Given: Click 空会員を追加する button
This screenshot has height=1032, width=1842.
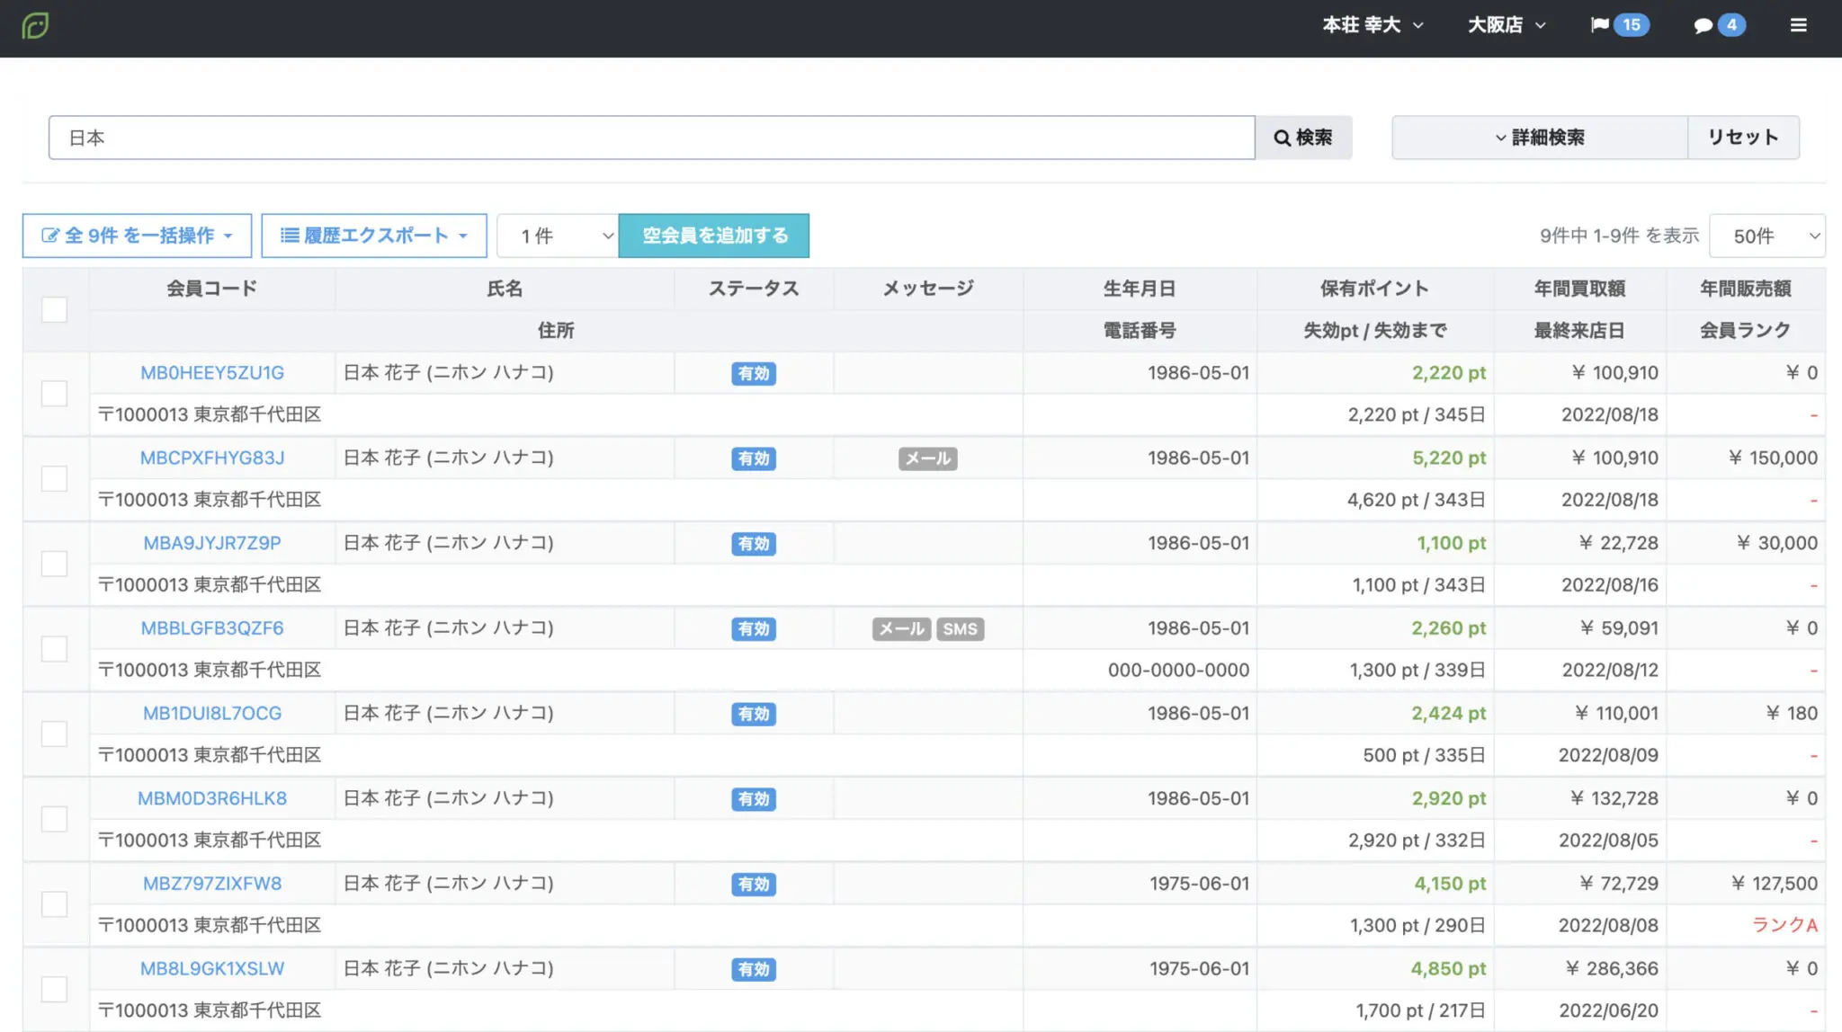Looking at the screenshot, I should click(714, 236).
